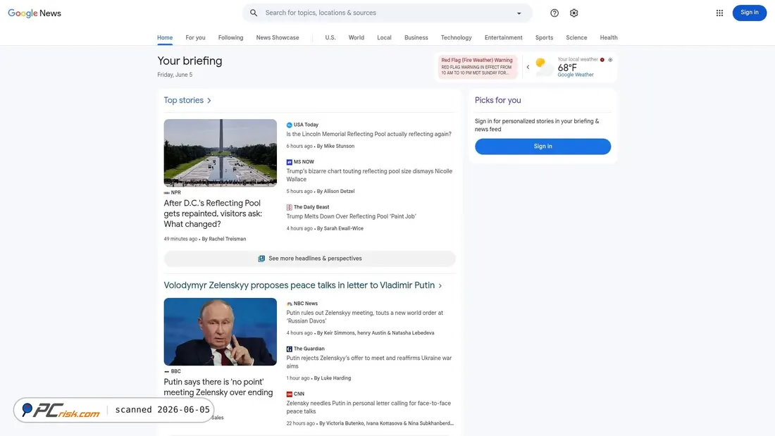Click the NPR source logo

click(x=166, y=193)
